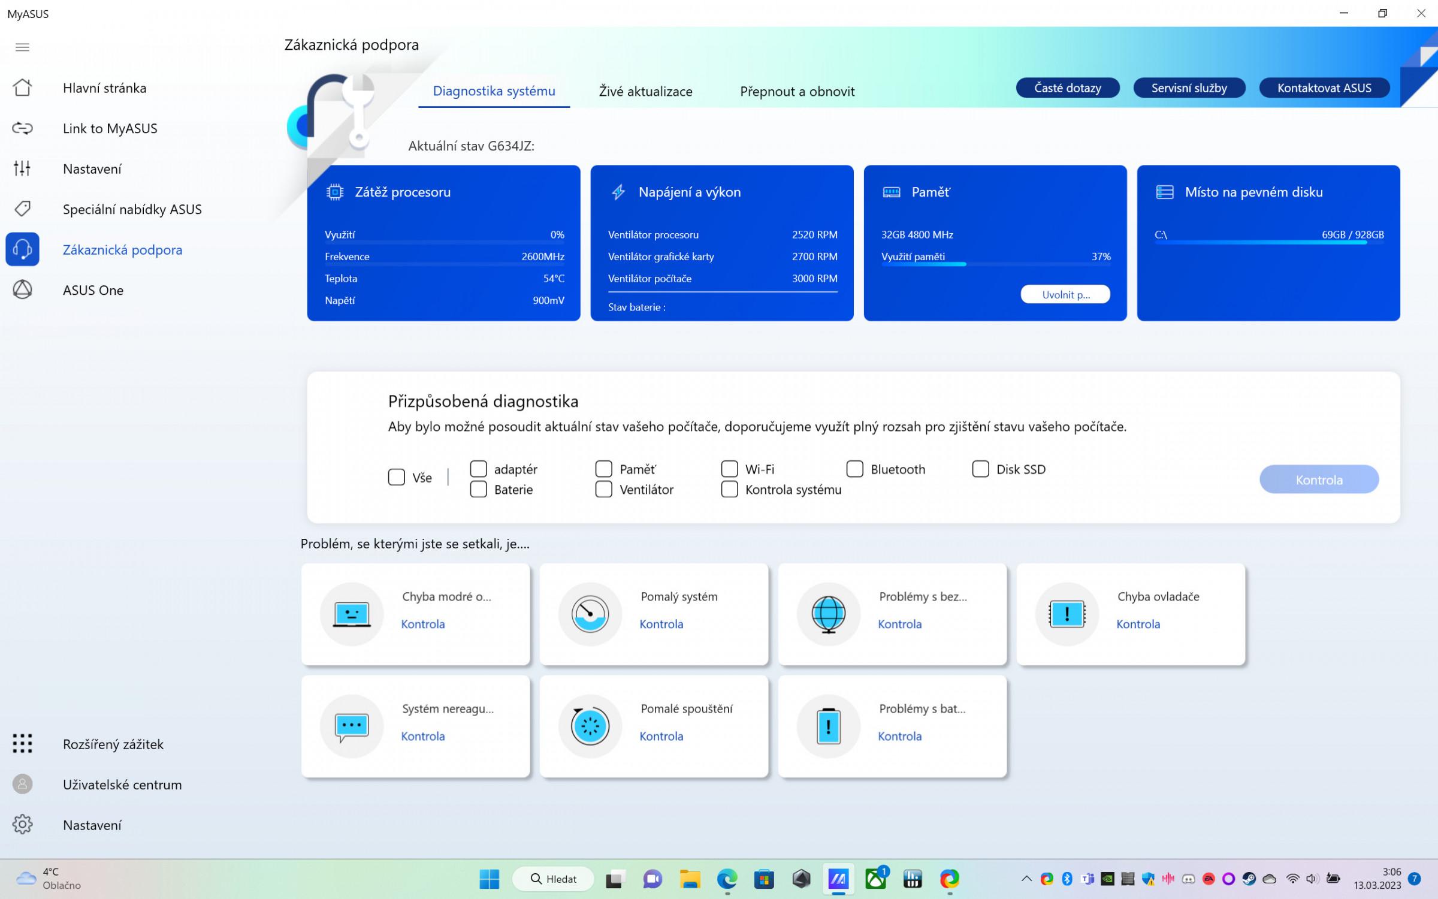Check the Vše checkbox
The image size is (1438, 899).
click(397, 477)
